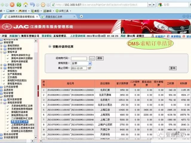Open the 索赔类型 dropdown
The height and width of the screenshot is (143, 191).
(90, 63)
